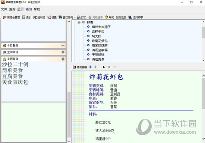This screenshot has height=143, width=205.
Task: Click the 主题菜谱 star icon
Action: [4, 59]
